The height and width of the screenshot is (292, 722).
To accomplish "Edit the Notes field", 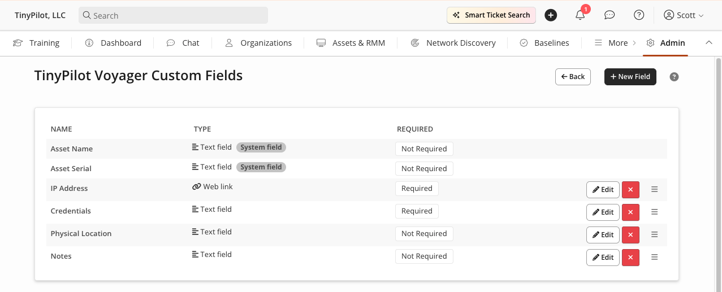I will (x=603, y=258).
